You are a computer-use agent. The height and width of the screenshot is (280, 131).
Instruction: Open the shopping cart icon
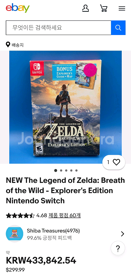coord(103,8)
